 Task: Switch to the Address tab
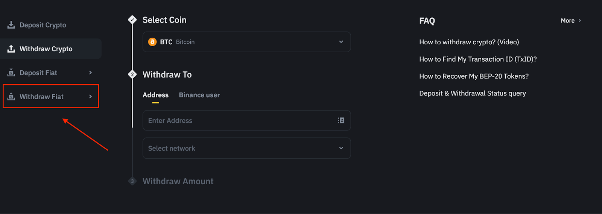(x=155, y=95)
